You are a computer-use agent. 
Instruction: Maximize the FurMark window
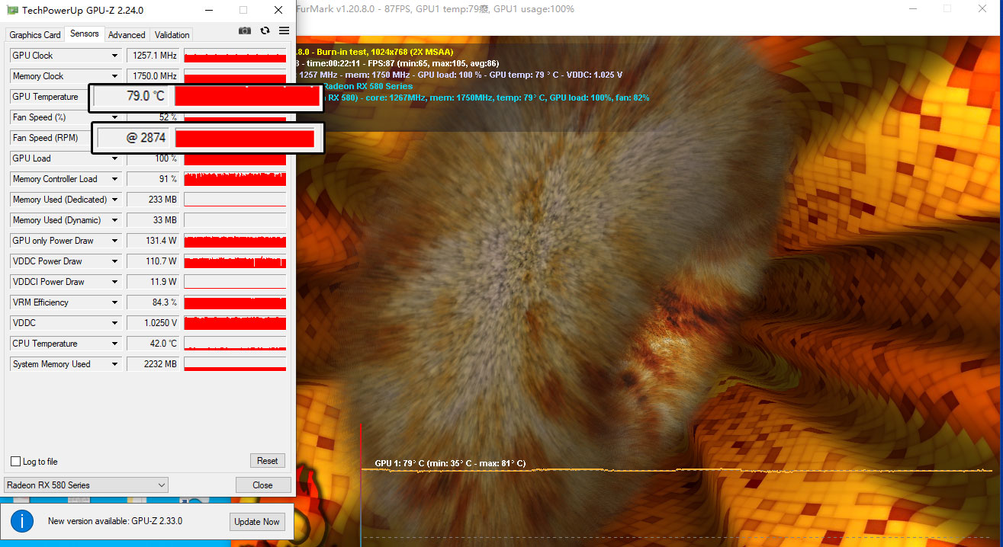[x=947, y=9]
